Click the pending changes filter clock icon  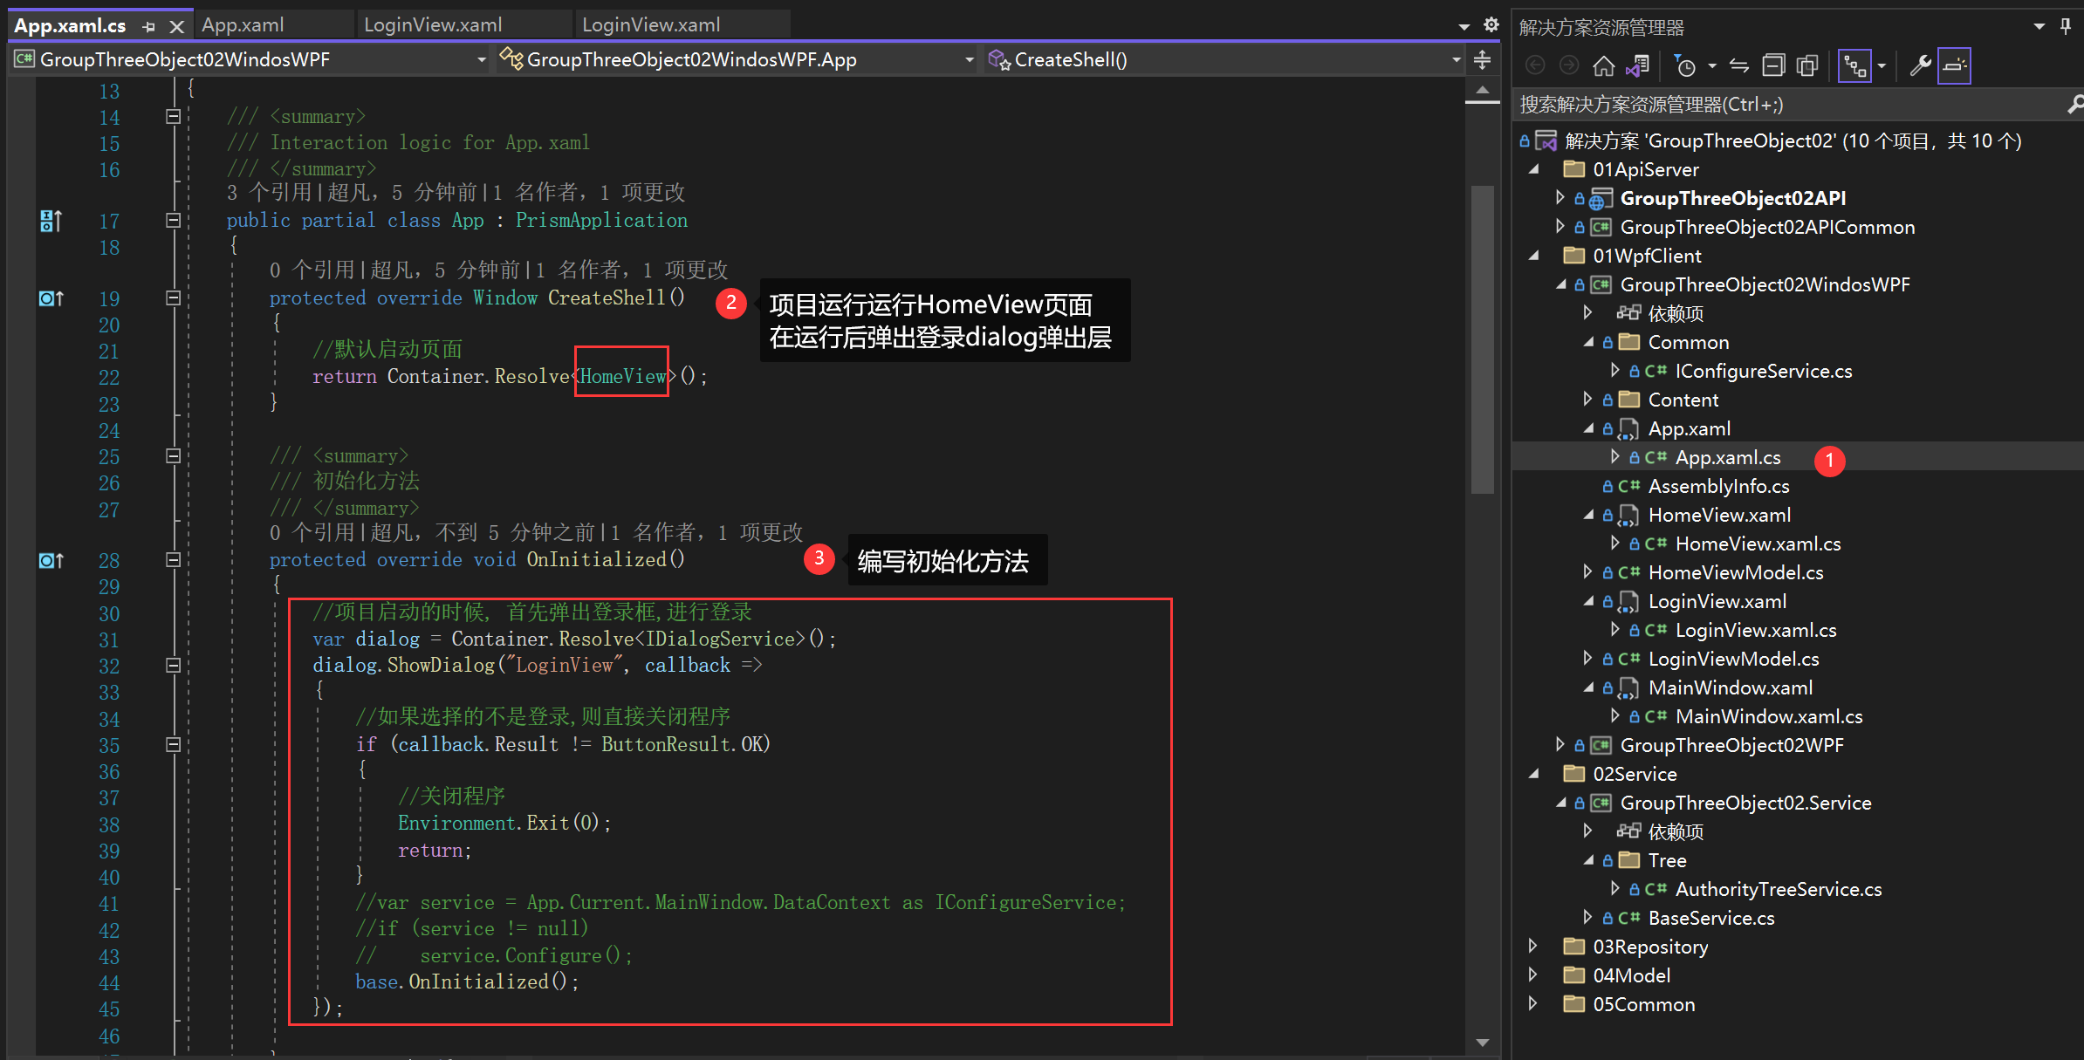pyautogui.click(x=1685, y=66)
